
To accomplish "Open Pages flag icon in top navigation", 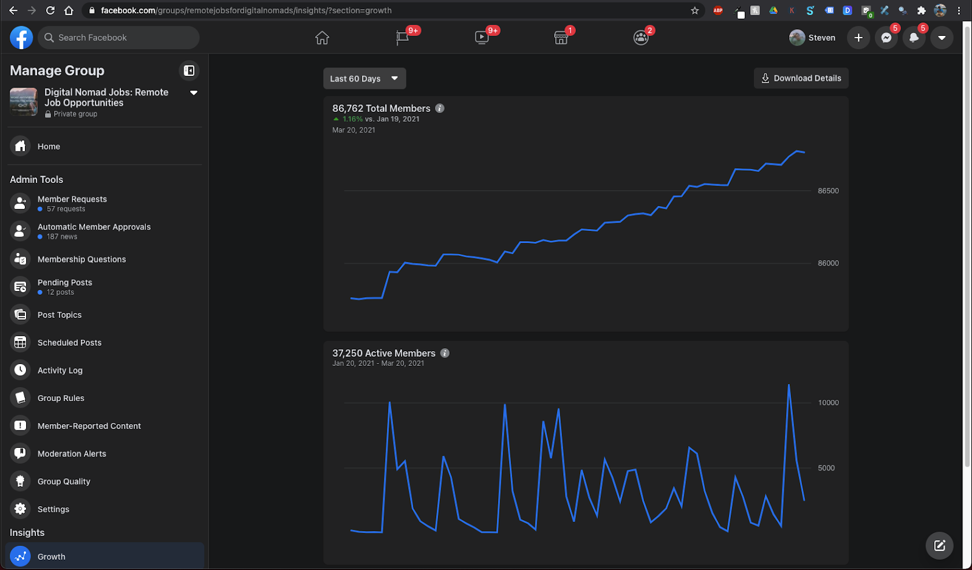I will tap(402, 38).
